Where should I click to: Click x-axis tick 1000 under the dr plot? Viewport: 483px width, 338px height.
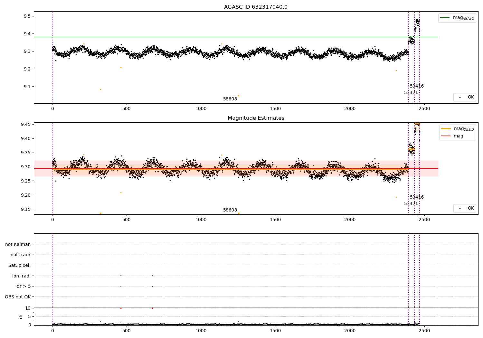(x=201, y=331)
